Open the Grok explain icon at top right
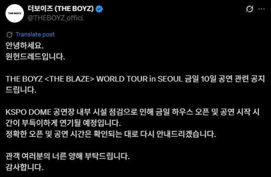This screenshot has width=271, height=177. [249, 9]
